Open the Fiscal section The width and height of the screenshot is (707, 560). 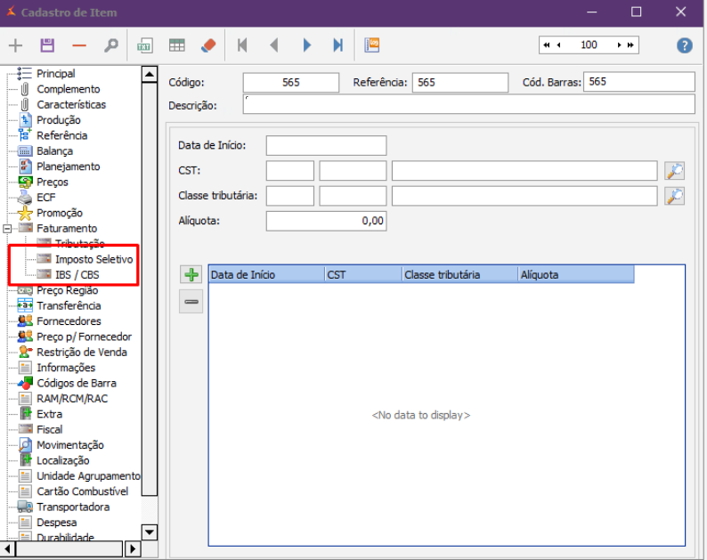click(50, 429)
